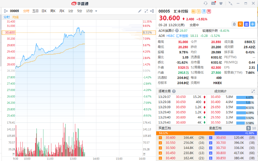Viewport: 258px width, 161px height.
Task: Click 成交量 value 8503万
Action: point(250,42)
